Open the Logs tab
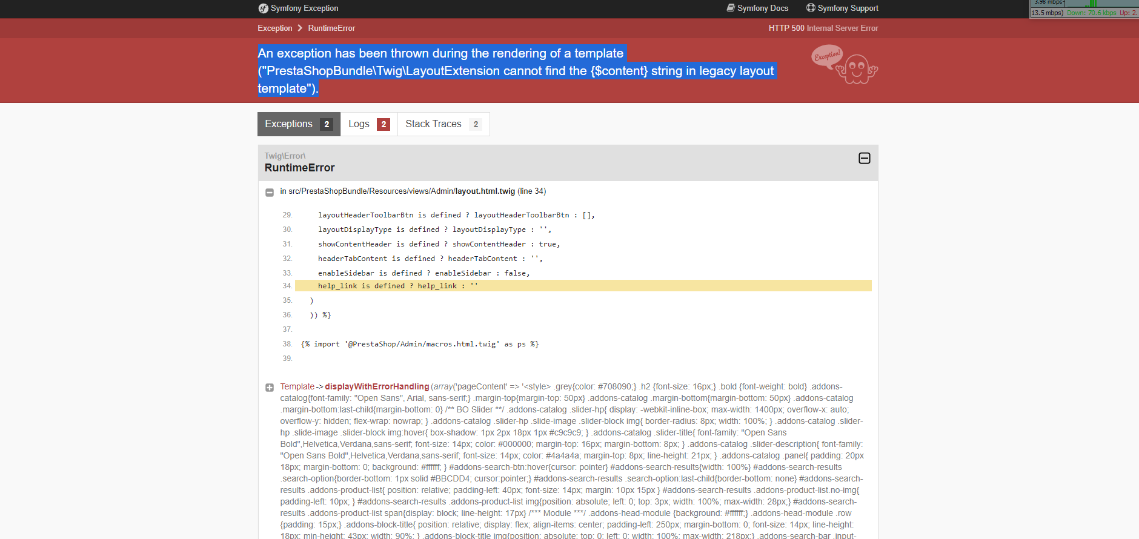 369,124
